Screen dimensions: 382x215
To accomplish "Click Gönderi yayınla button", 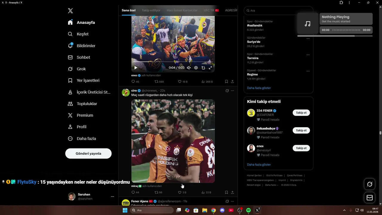I will (x=88, y=153).
